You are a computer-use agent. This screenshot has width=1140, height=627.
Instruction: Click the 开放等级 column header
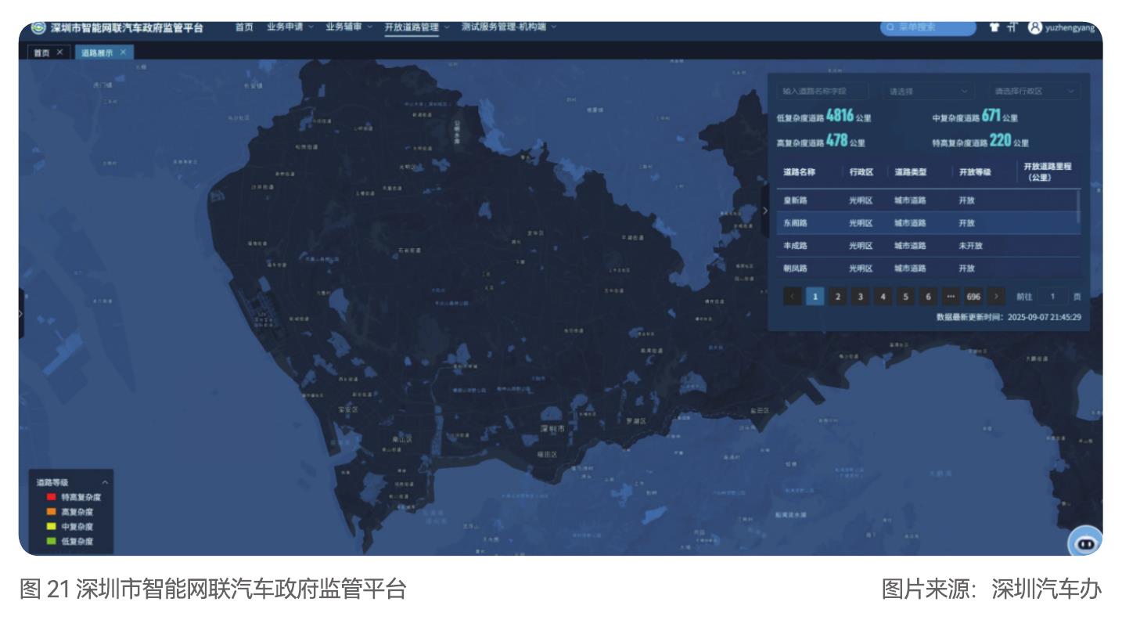coord(975,172)
